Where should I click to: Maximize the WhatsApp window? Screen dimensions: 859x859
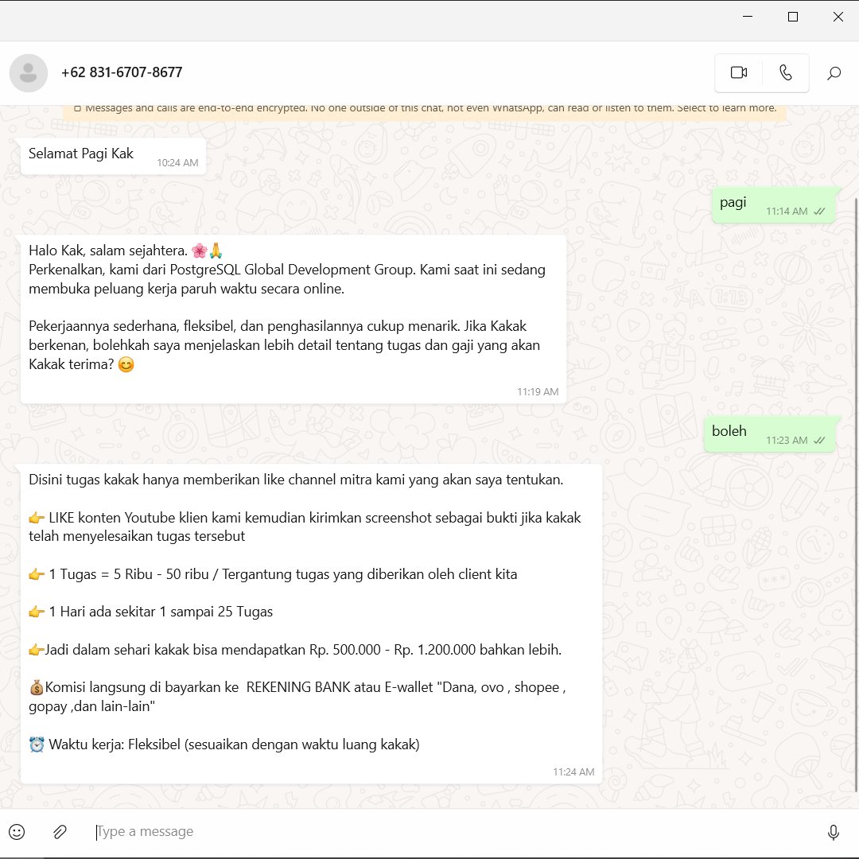pos(792,17)
